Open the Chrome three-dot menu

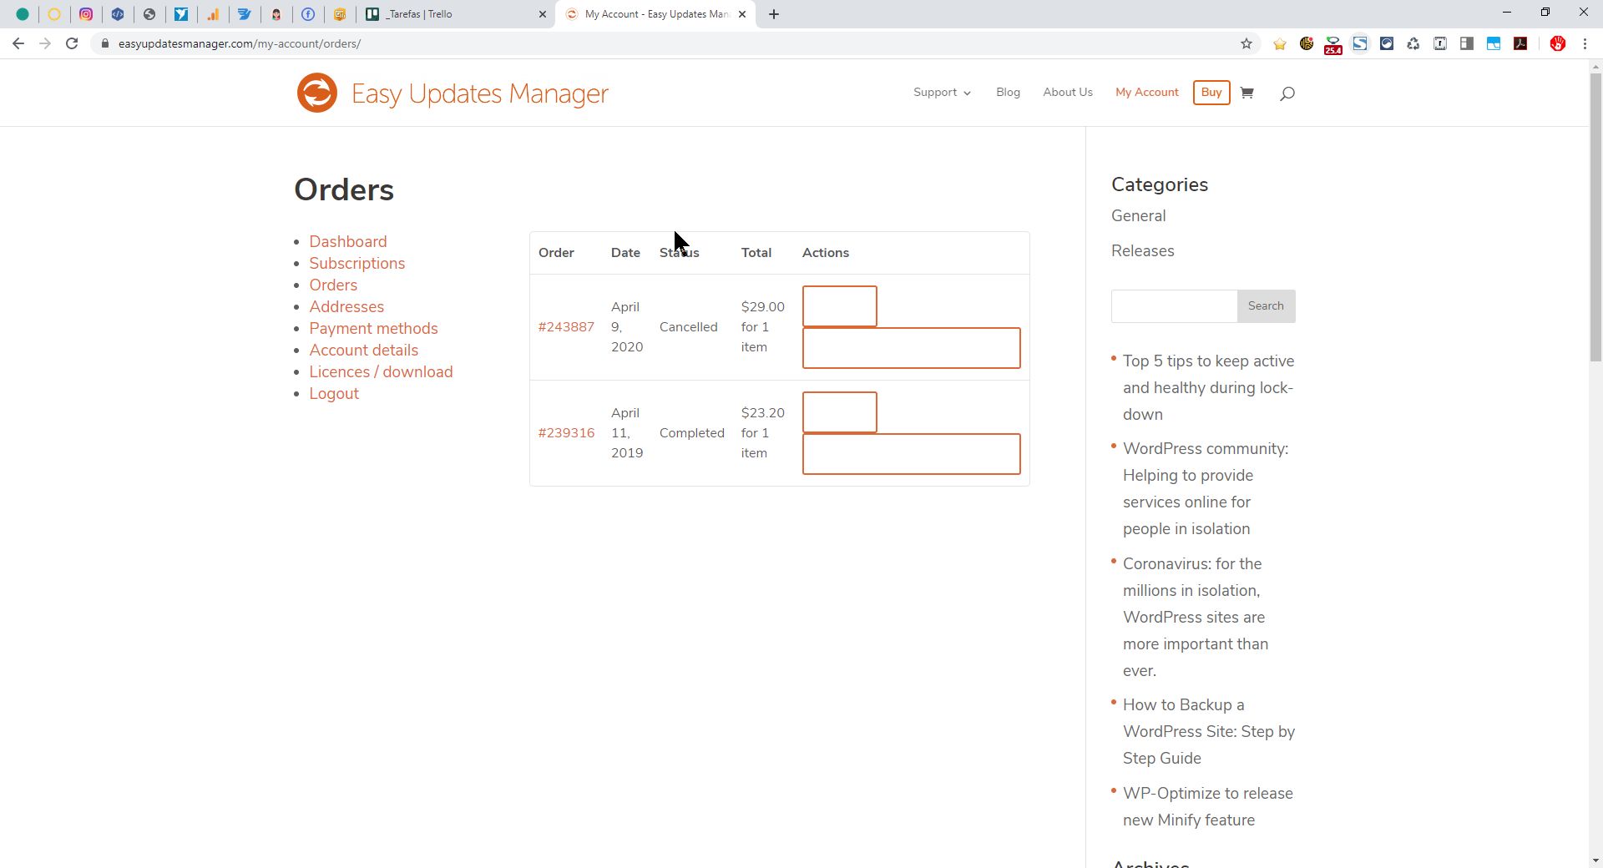[x=1585, y=43]
